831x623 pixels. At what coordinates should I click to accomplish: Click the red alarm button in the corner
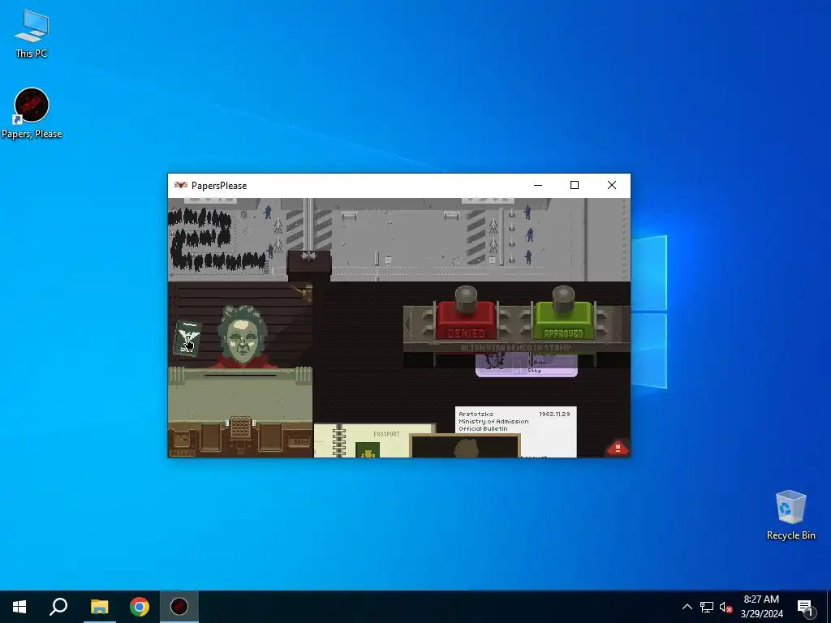pyautogui.click(x=618, y=448)
